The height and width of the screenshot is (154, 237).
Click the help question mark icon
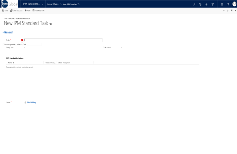228,4
